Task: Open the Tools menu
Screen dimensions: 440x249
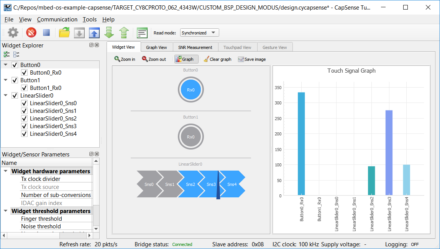Action: pyautogui.click(x=90, y=20)
